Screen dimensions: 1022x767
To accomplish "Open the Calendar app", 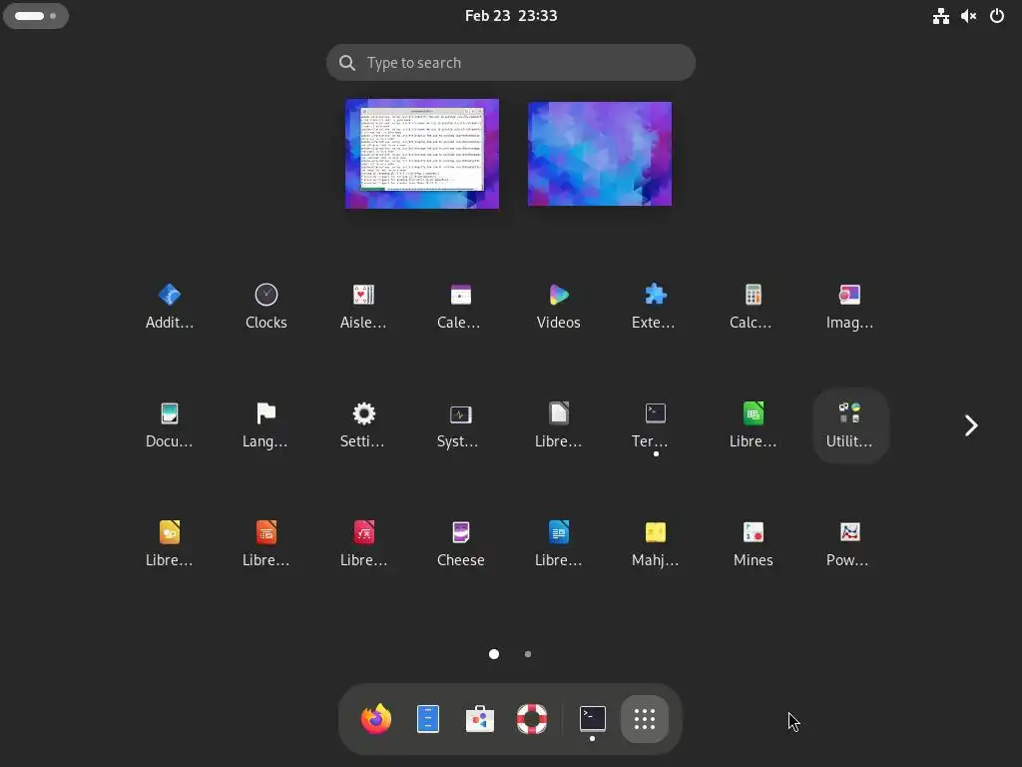I will [460, 306].
